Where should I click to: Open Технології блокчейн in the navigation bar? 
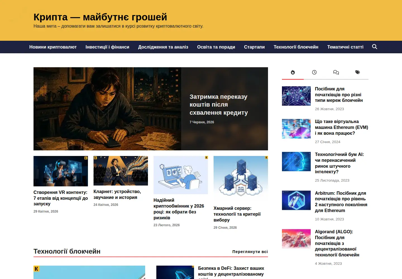click(296, 47)
